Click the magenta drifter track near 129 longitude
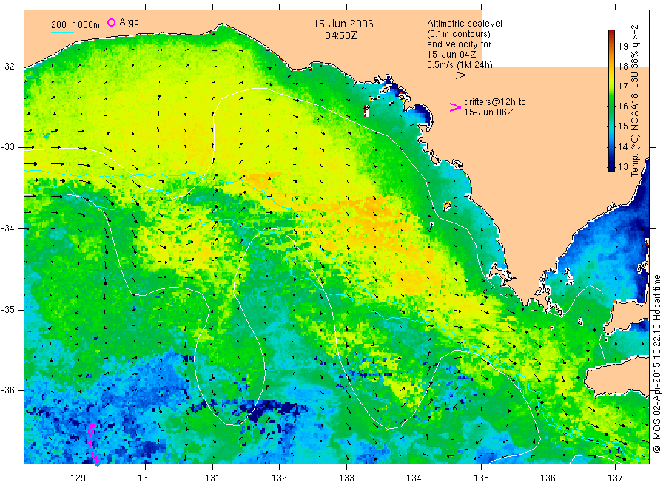This screenshot has height=488, width=666. click(x=92, y=443)
